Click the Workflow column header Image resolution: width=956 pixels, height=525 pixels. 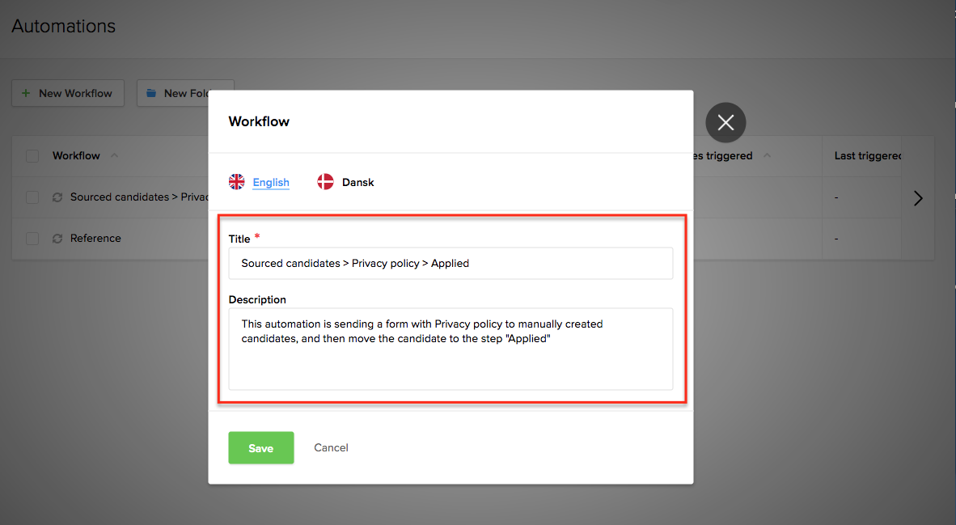tap(76, 155)
